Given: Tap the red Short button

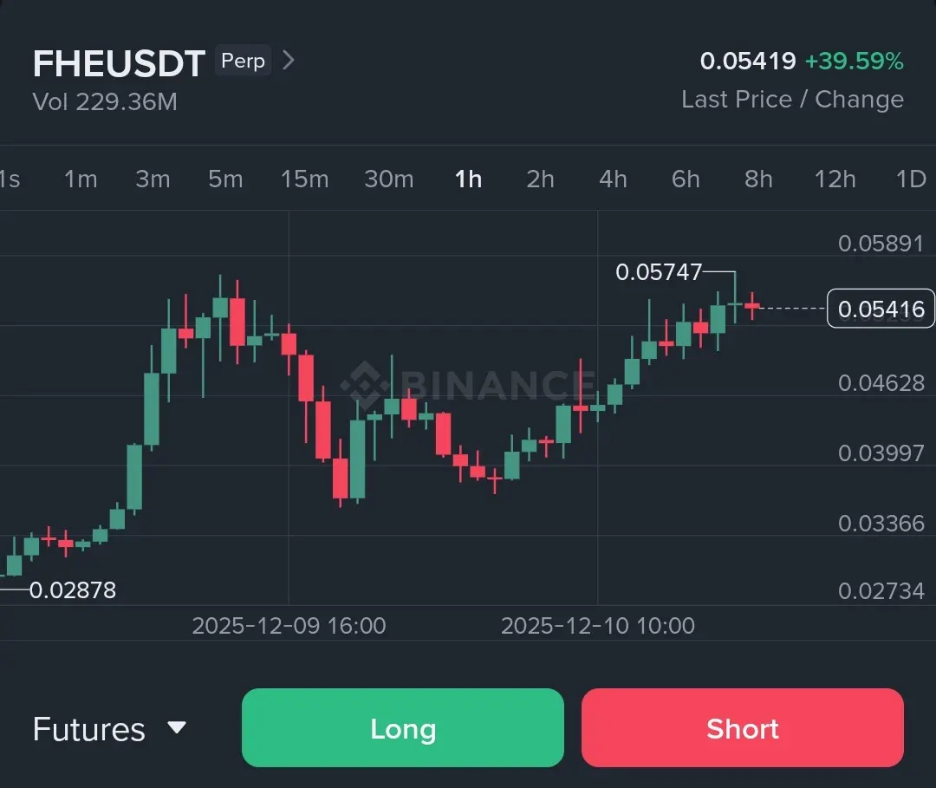Looking at the screenshot, I should (742, 728).
